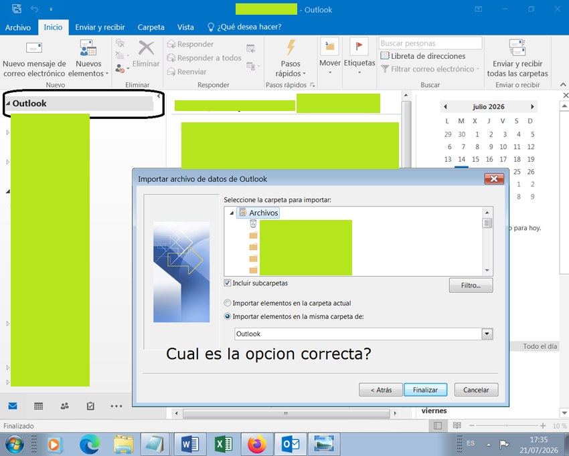Open Windows Start menu

click(x=15, y=444)
